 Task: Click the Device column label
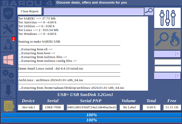[x=28, y=101]
